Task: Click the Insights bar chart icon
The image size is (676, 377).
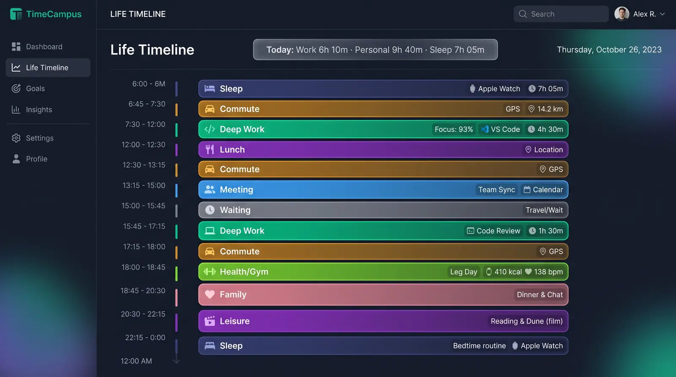Action: click(x=16, y=109)
